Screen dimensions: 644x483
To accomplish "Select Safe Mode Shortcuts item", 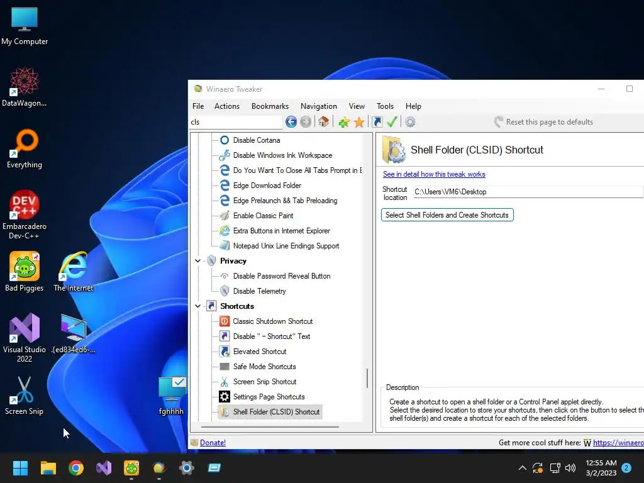I will tap(264, 367).
